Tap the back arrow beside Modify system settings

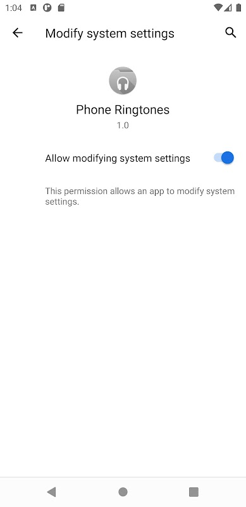coord(18,33)
